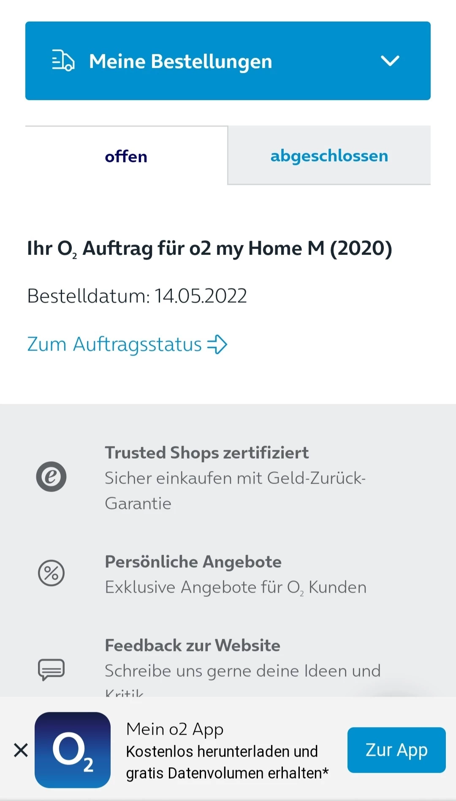
Task: Tap the O2 app logo icon
Action: 73,750
